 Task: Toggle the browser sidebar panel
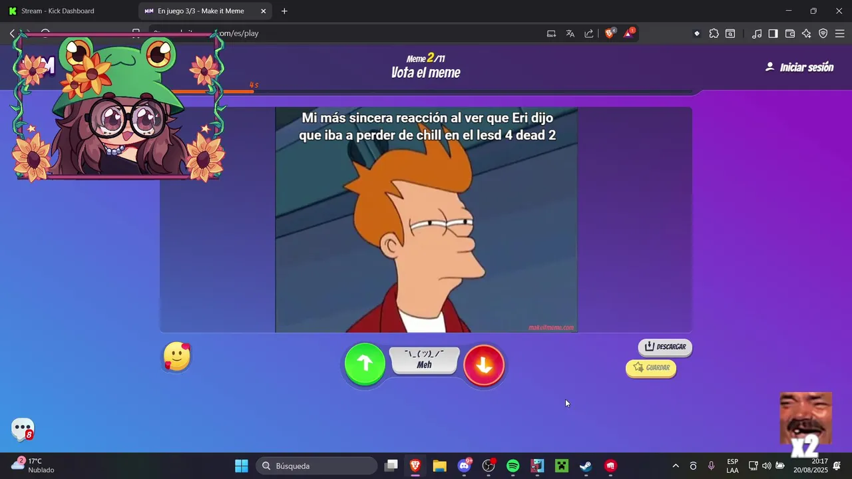tap(773, 33)
